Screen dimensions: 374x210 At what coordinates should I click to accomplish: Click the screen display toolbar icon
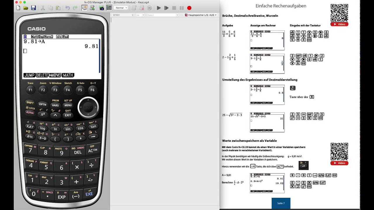(x=109, y=8)
